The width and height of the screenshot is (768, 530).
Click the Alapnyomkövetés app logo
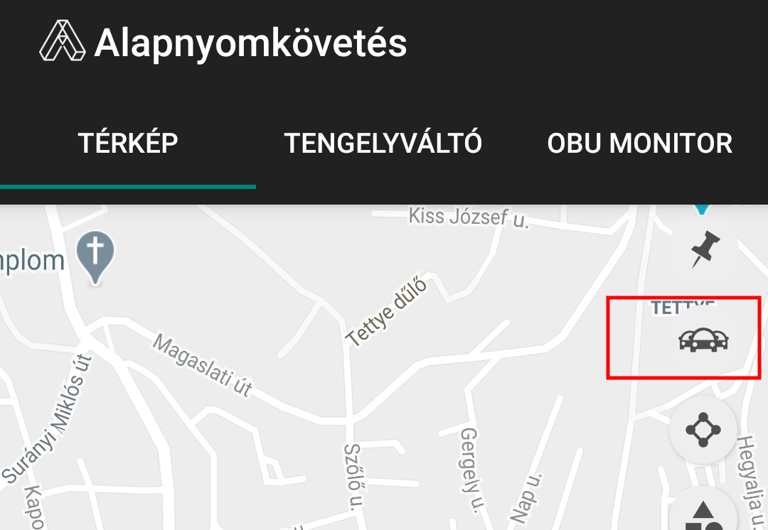(x=62, y=41)
